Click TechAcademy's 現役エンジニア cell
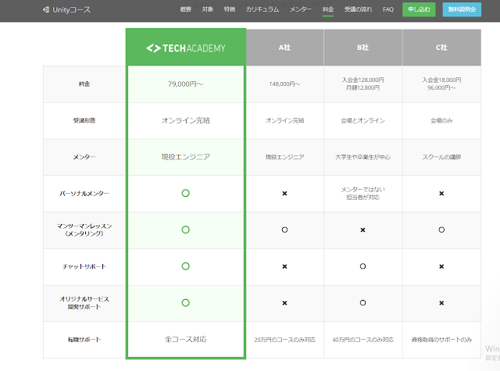Viewport: 500px width, 371px height. coord(186,157)
